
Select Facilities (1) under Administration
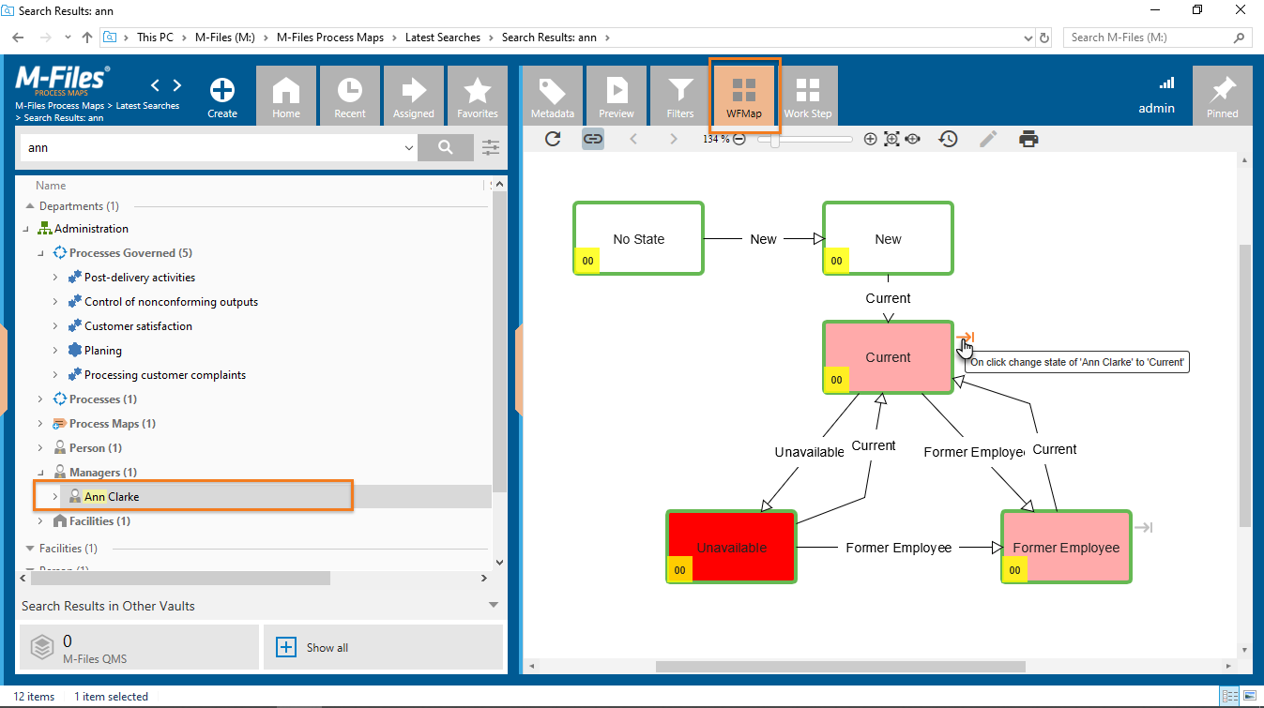(x=99, y=521)
